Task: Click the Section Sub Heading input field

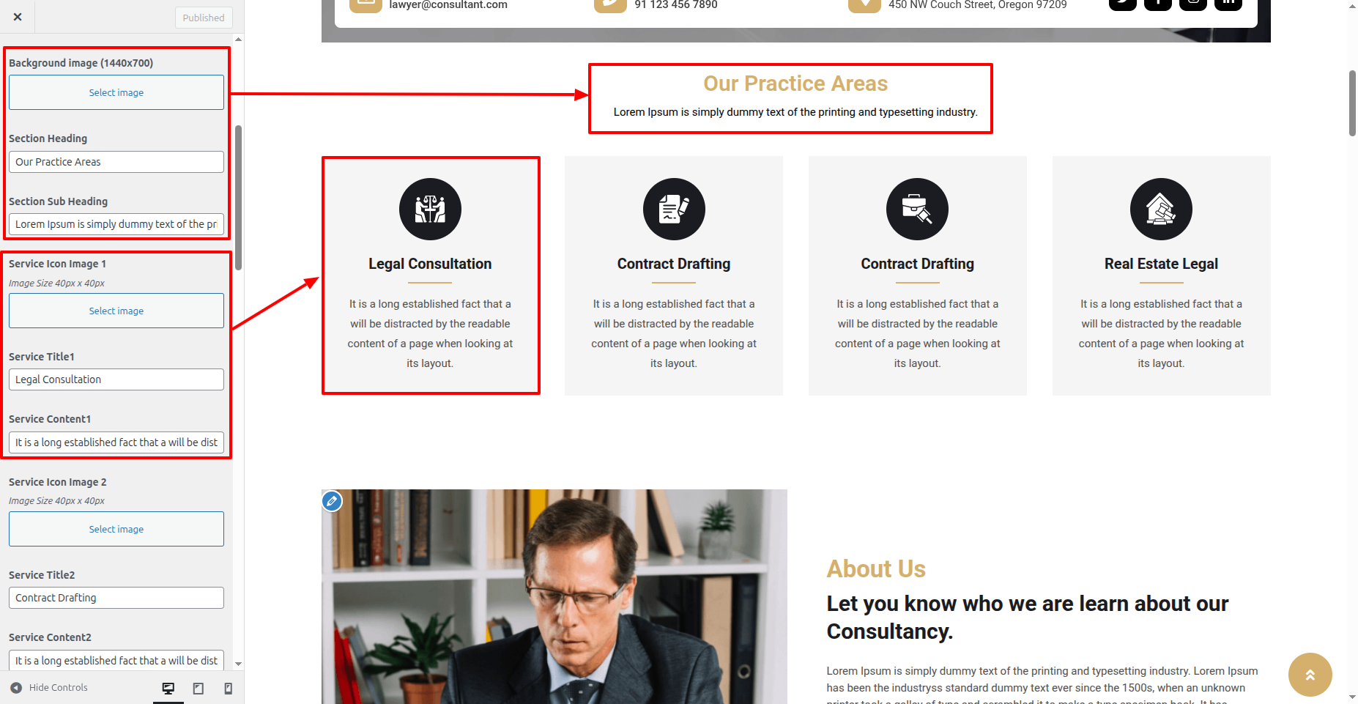Action: pos(116,224)
